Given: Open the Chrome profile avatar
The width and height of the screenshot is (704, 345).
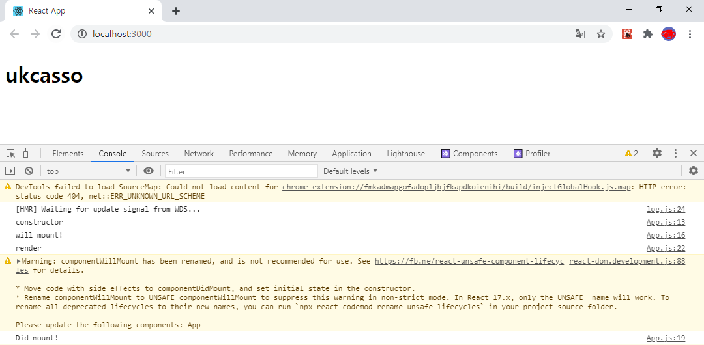Looking at the screenshot, I should click(x=669, y=34).
